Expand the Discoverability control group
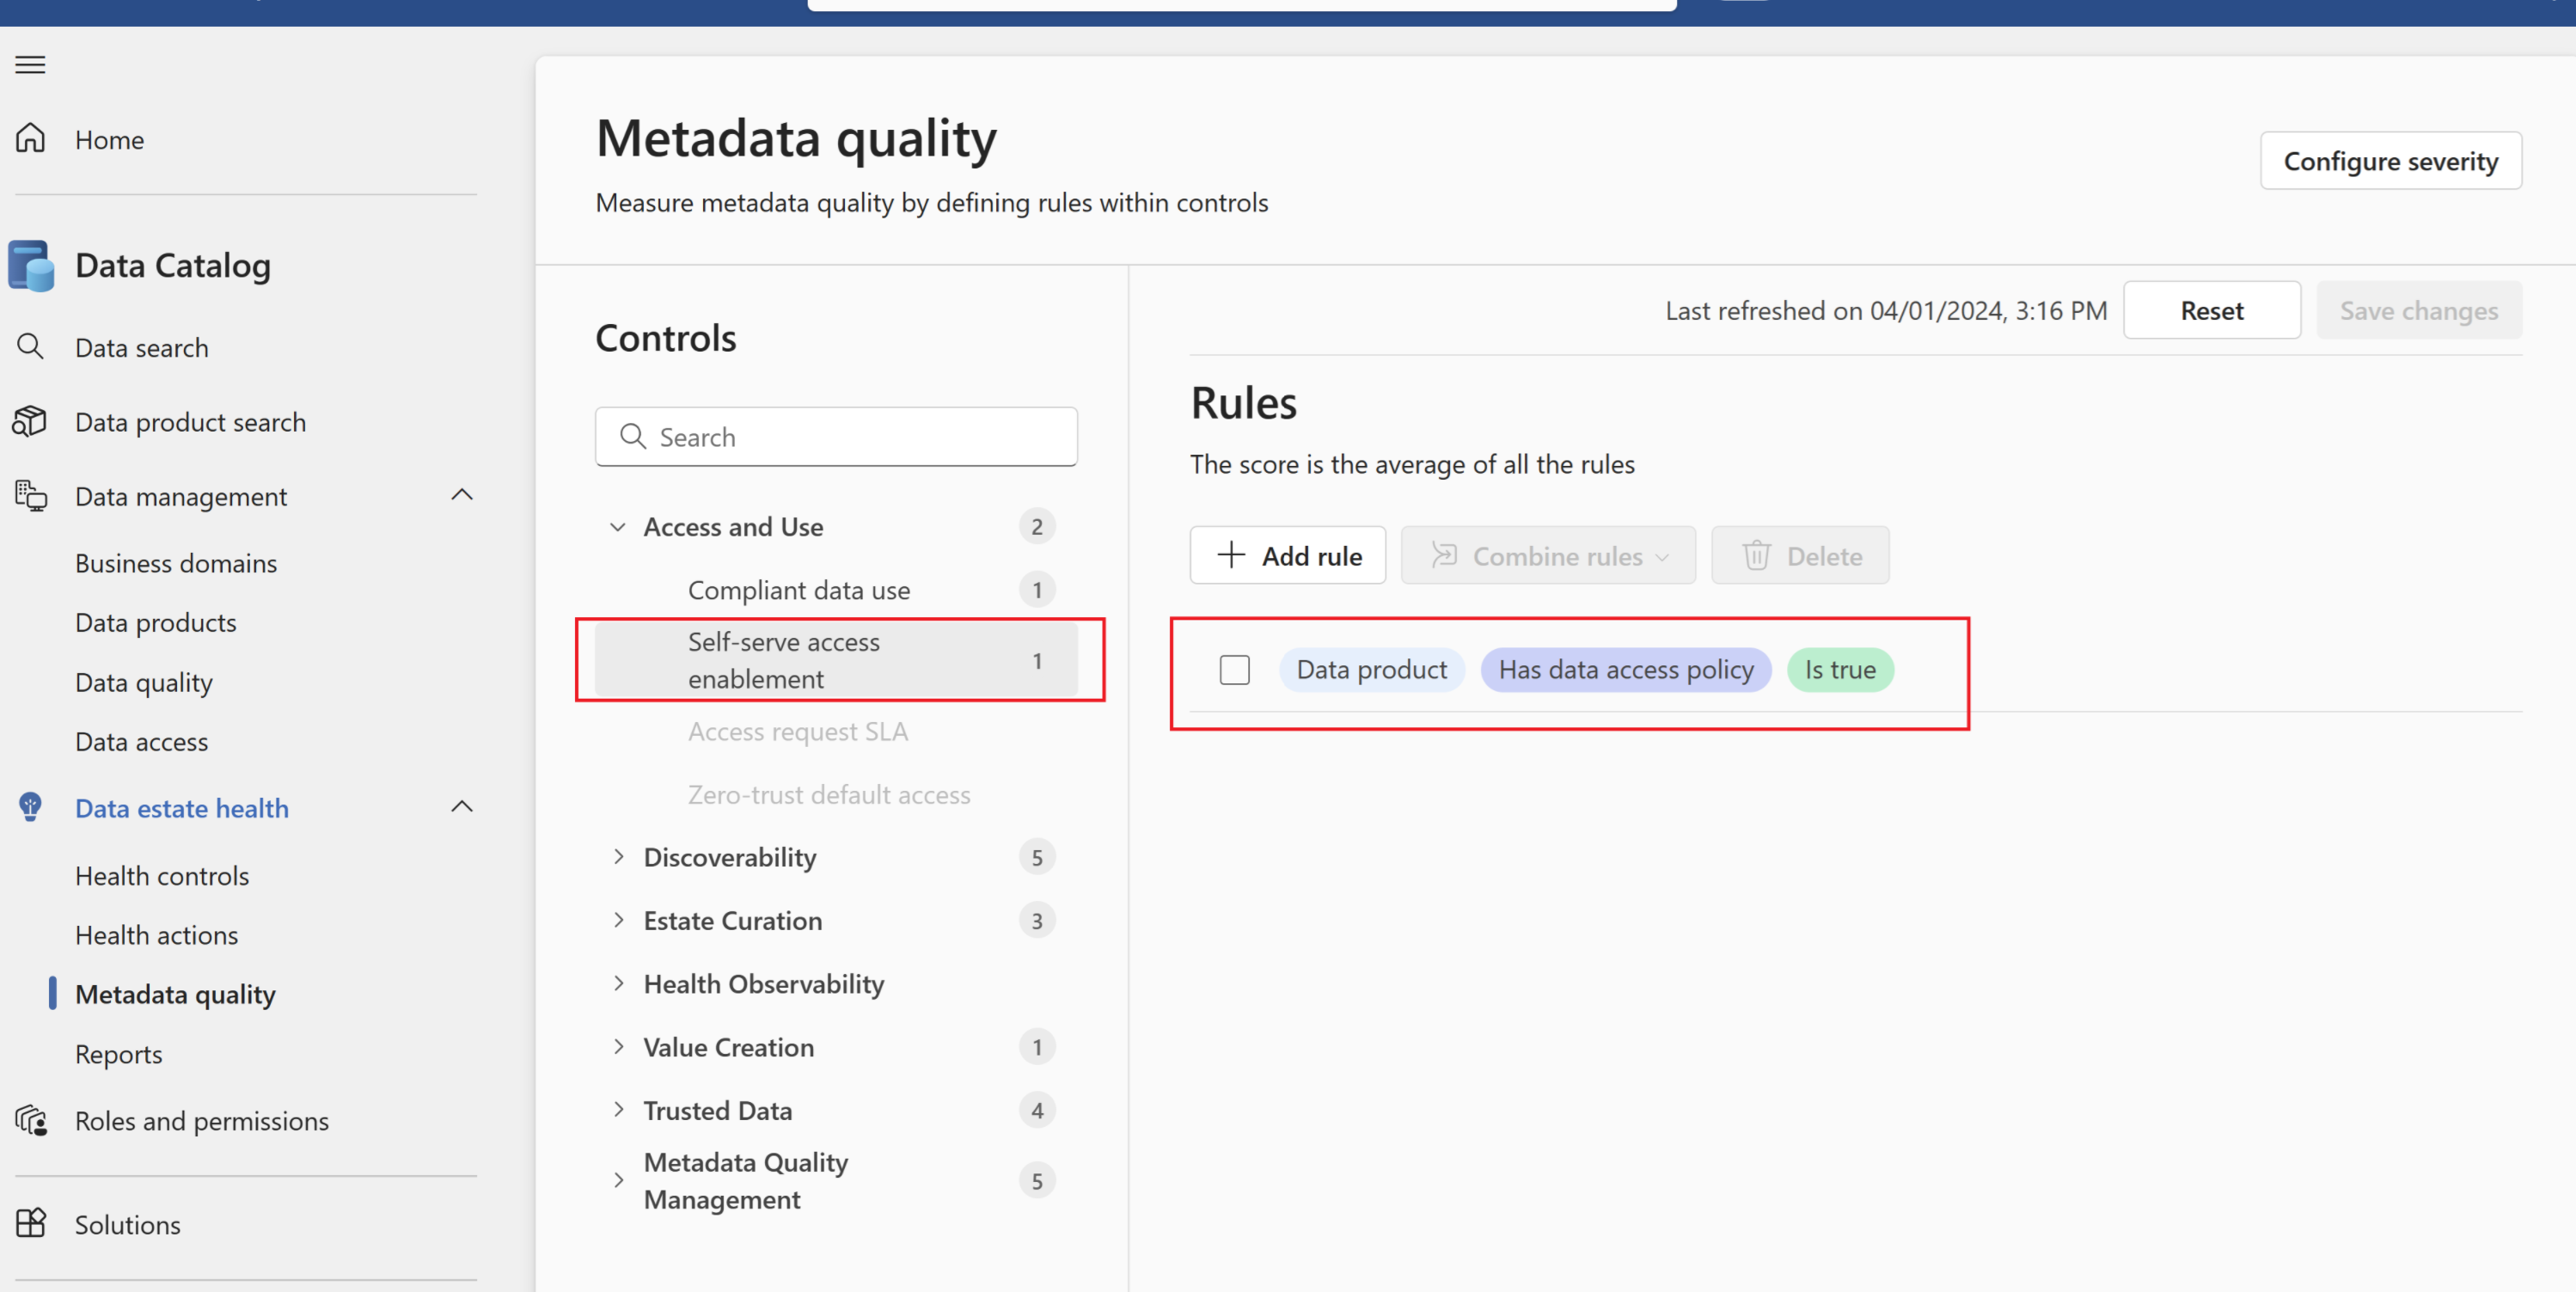This screenshot has height=1292, width=2576. point(618,857)
